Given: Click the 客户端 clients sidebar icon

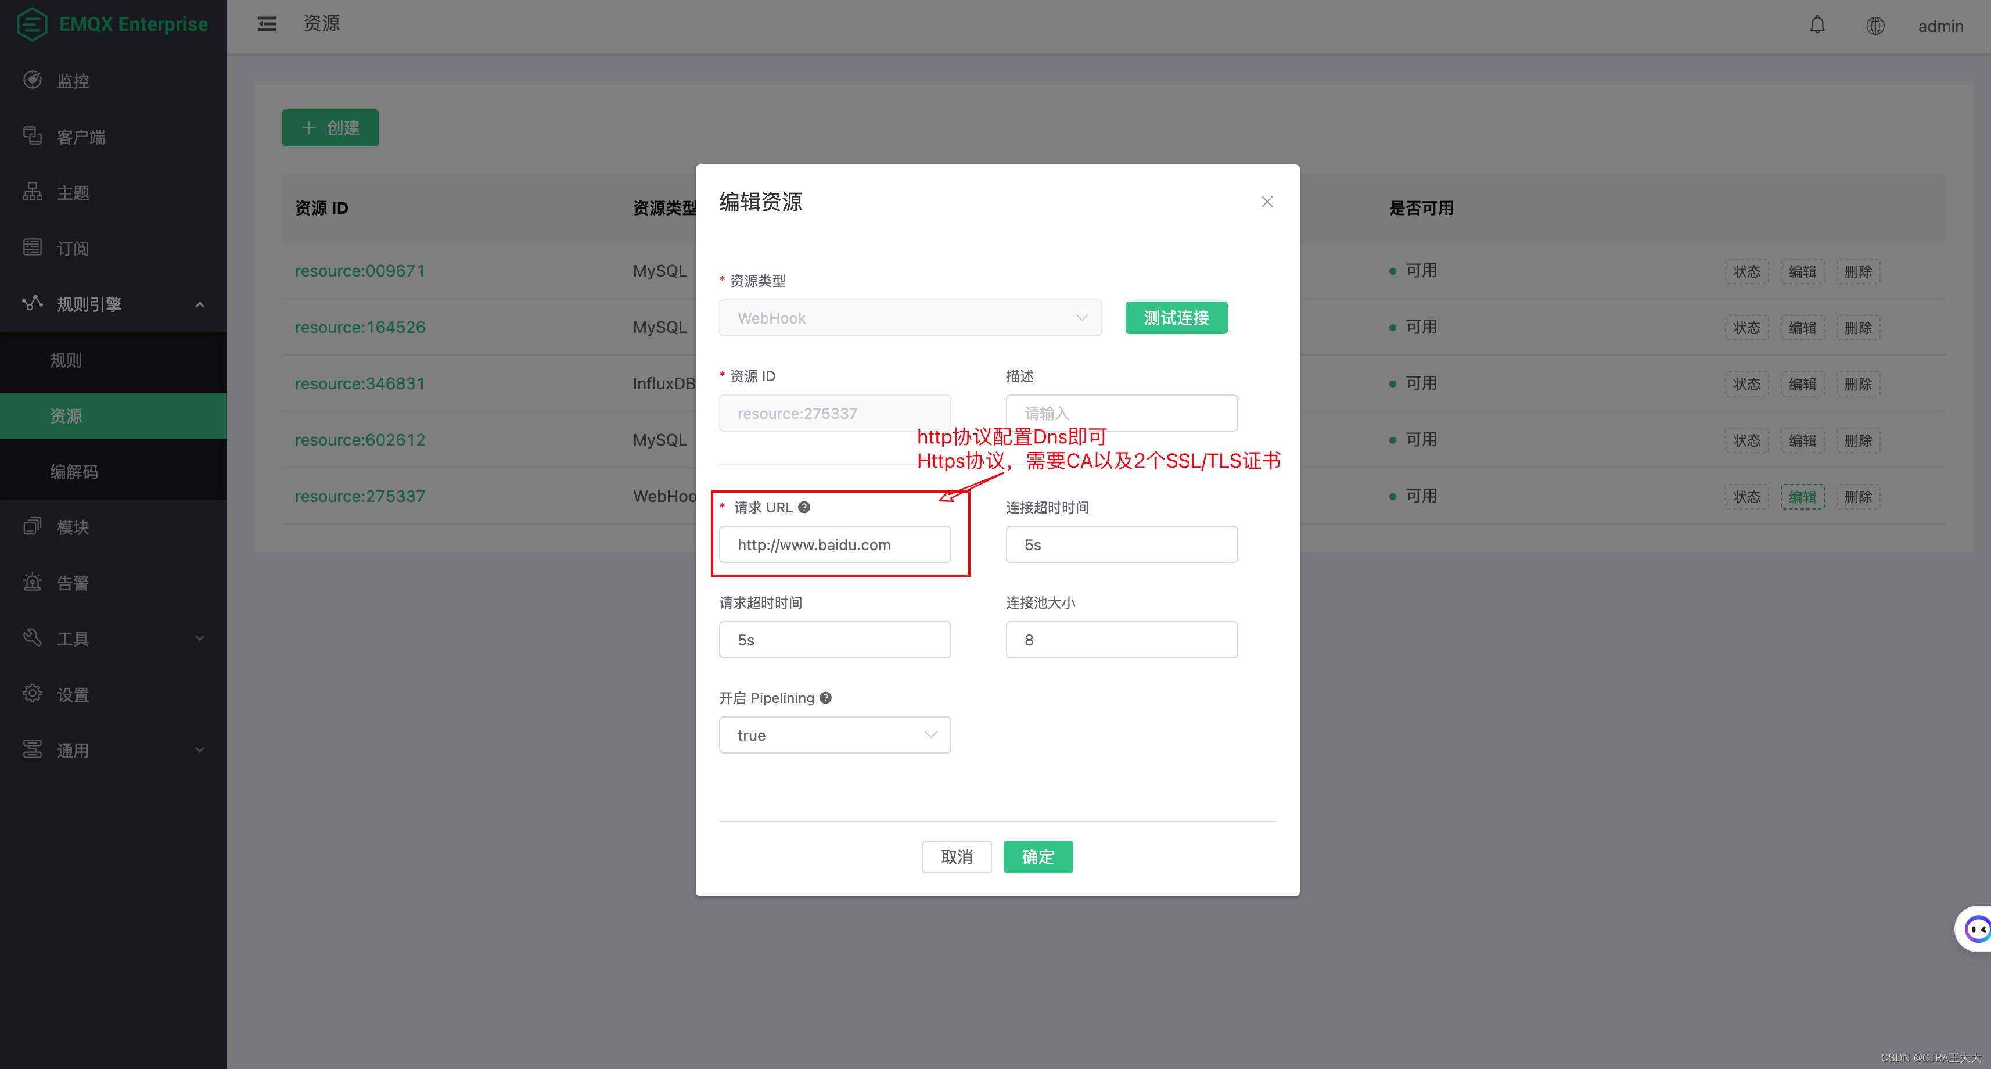Looking at the screenshot, I should [33, 136].
